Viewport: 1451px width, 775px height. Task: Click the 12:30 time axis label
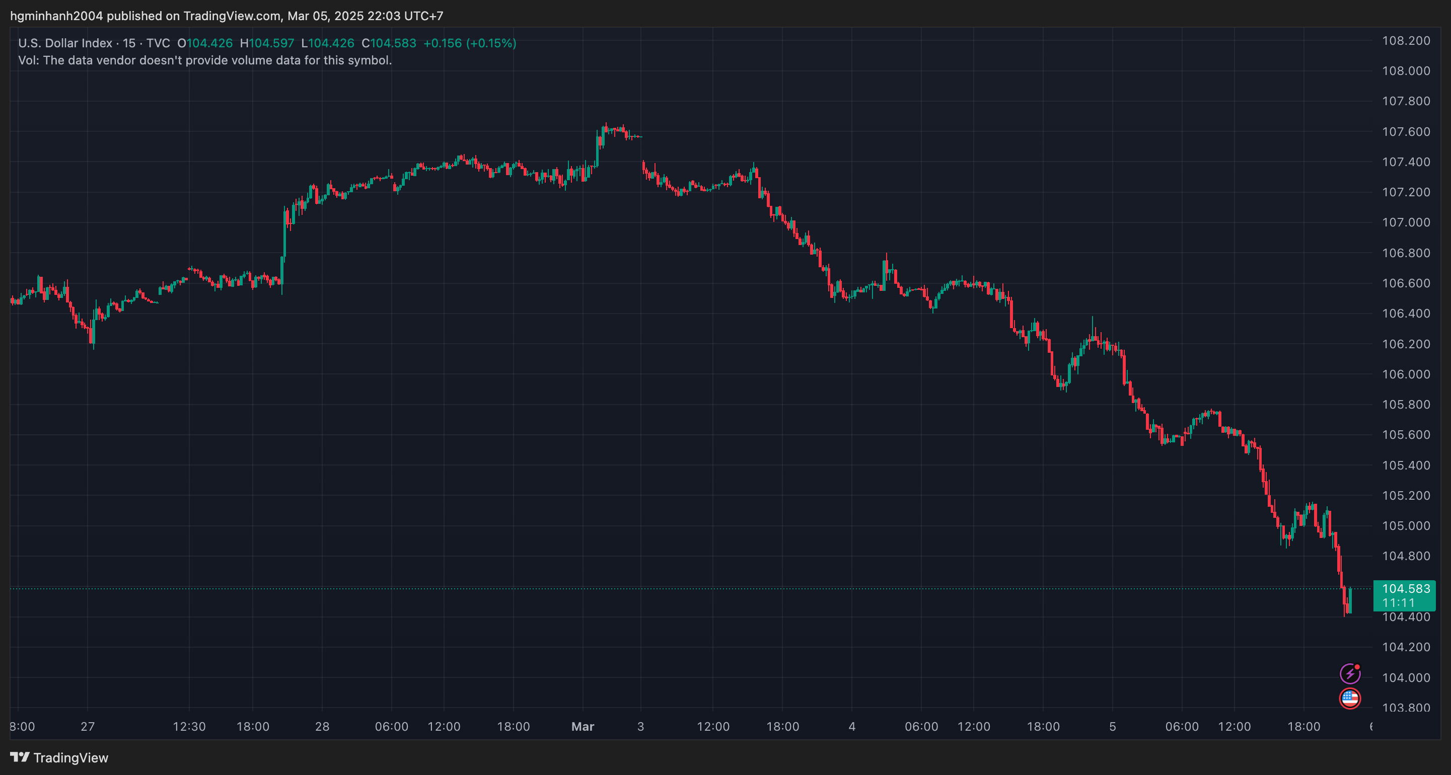click(x=189, y=727)
